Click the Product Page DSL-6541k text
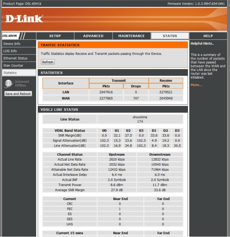Image resolution: width=230 pixels, height=237 pixels. point(22,4)
